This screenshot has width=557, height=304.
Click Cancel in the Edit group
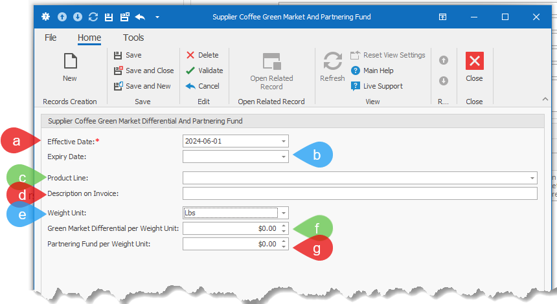(x=202, y=86)
